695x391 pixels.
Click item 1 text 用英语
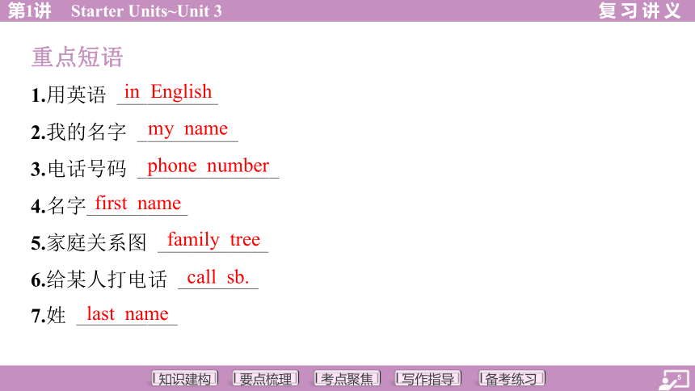[76, 95]
